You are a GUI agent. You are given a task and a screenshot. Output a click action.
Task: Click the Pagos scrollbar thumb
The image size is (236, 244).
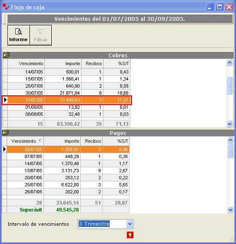(230, 151)
